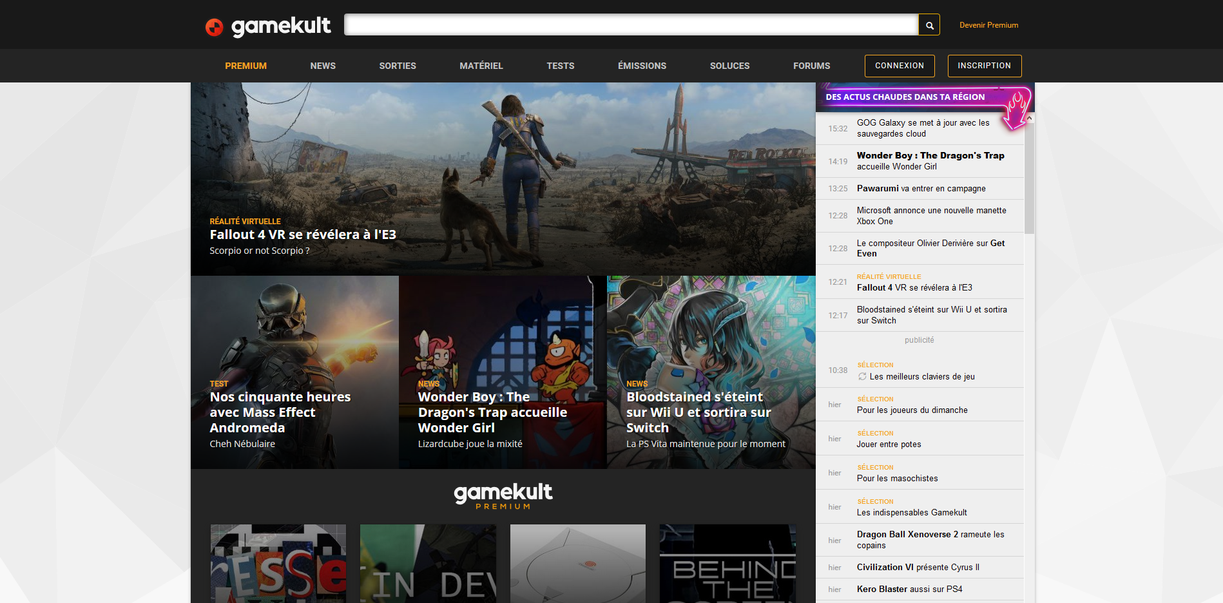Open Civilization VI présente Cyrus II

coord(918,568)
